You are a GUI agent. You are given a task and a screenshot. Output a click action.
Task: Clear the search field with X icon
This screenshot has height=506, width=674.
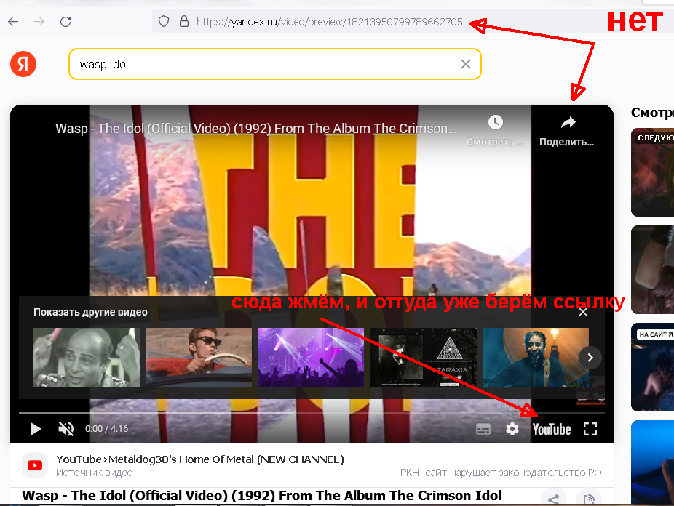(466, 64)
